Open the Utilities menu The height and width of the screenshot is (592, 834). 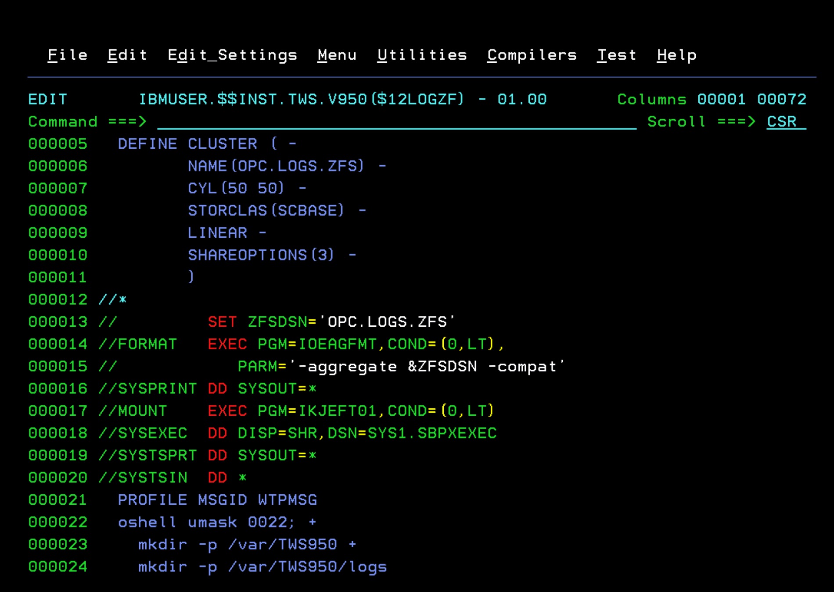coord(422,55)
